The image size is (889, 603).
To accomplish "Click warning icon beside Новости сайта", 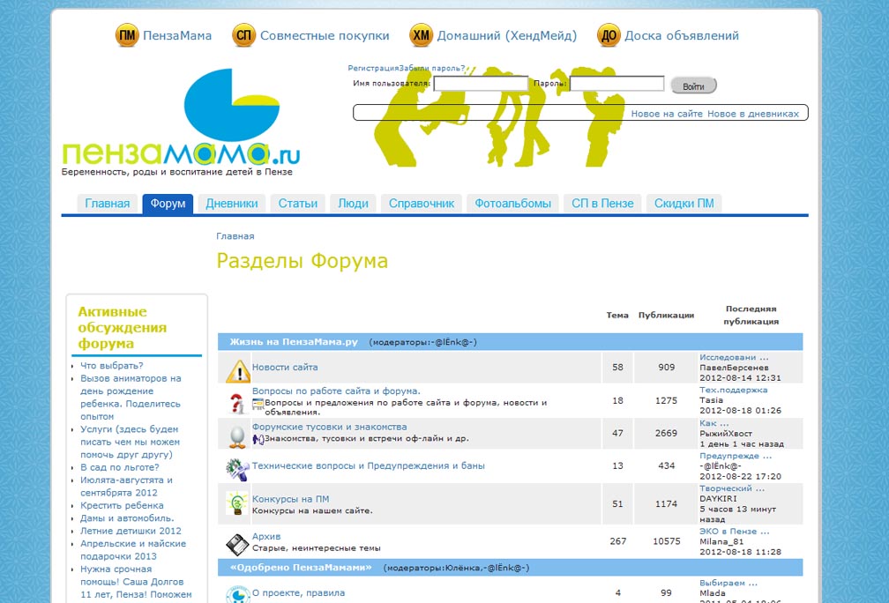I will click(237, 371).
